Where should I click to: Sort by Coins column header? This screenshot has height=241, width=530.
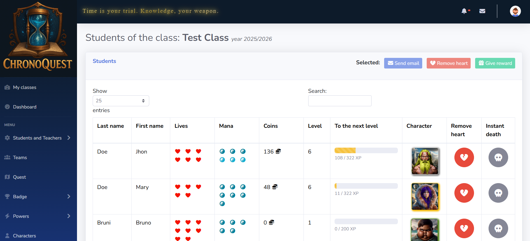(x=281, y=130)
